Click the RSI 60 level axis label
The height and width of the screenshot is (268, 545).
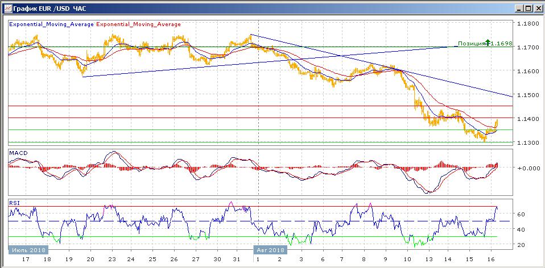(x=520, y=214)
